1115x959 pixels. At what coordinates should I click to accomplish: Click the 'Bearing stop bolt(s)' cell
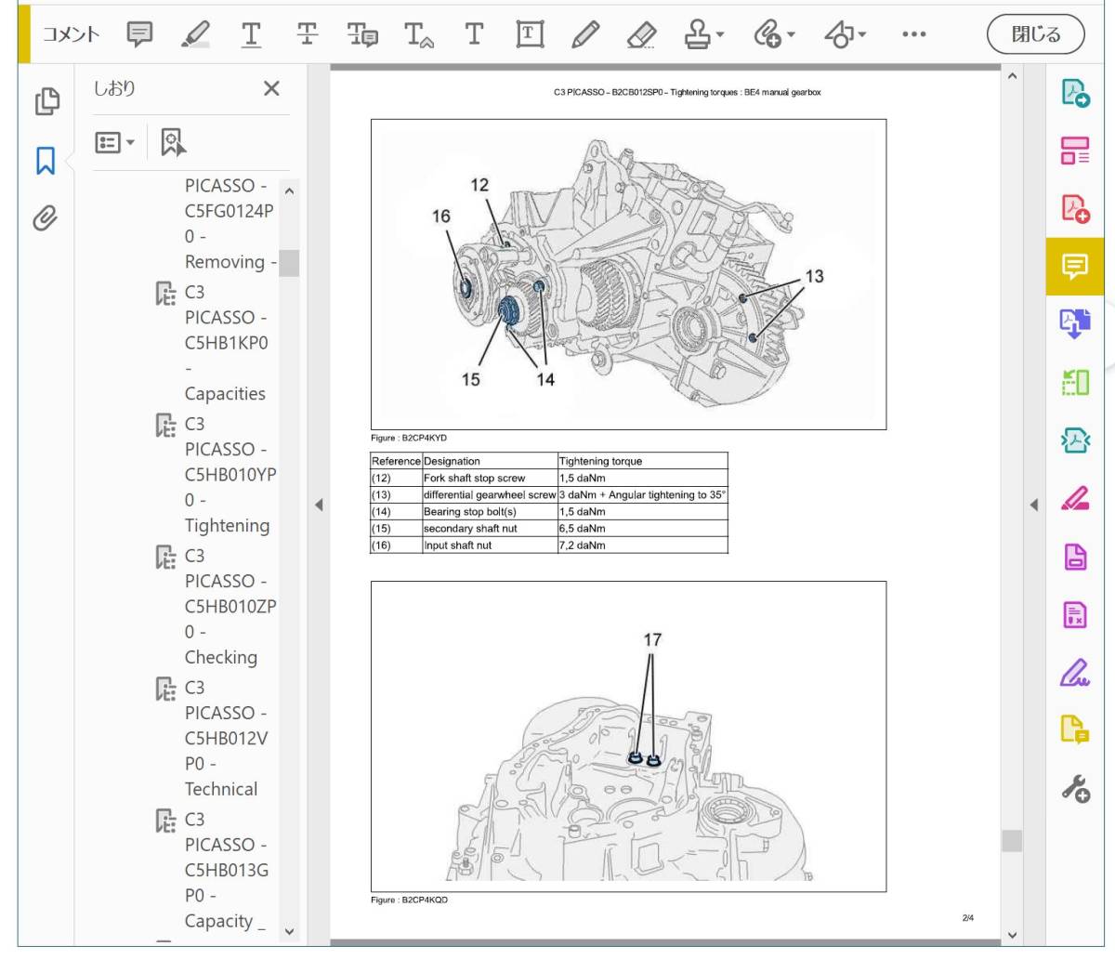coord(490,512)
